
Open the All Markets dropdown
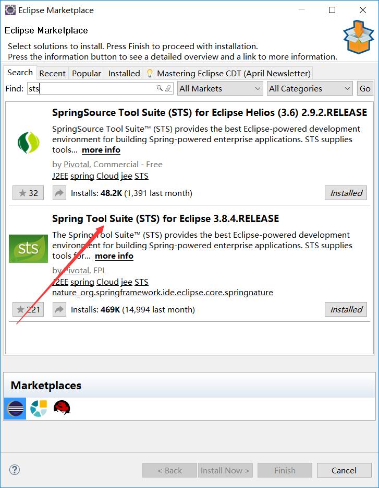coord(220,88)
